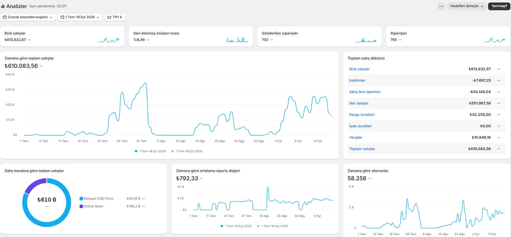Image resolution: width=511 pixels, height=237 pixels.
Task: Click the second, lighter legend entry under total sales chart
Action: (x=187, y=151)
